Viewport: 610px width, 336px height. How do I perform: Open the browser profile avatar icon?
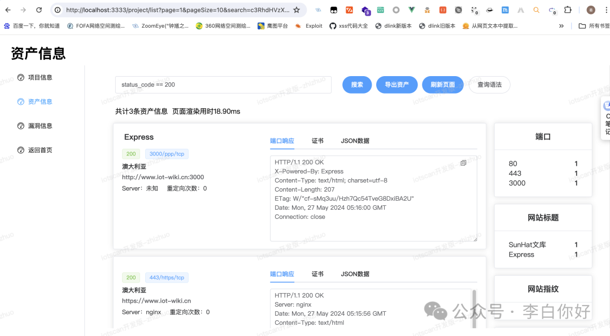click(590, 10)
